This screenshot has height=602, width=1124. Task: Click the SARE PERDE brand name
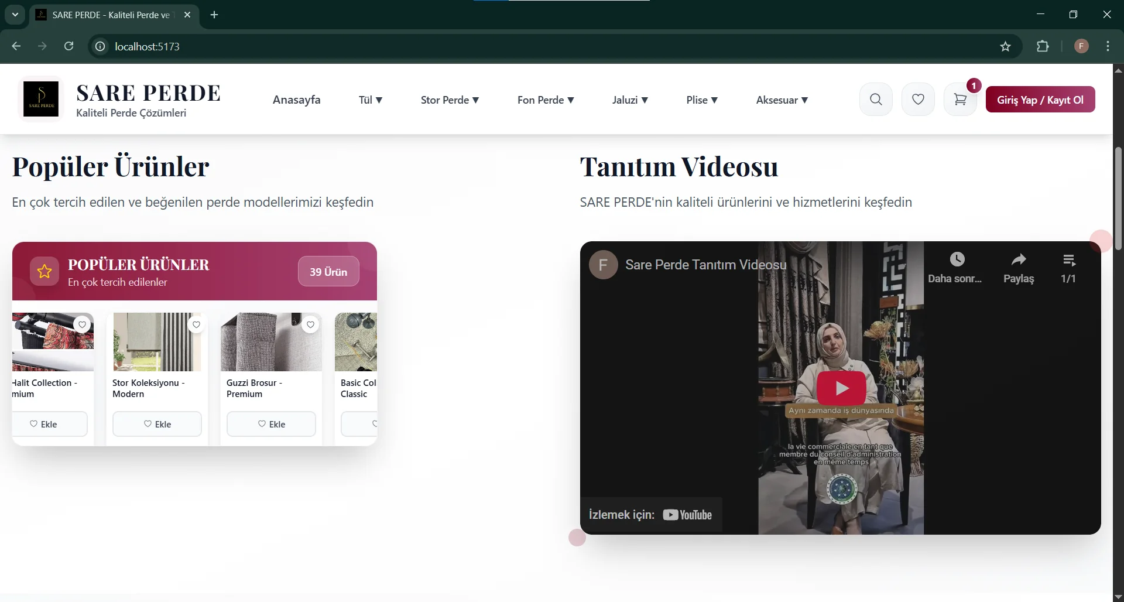(149, 93)
